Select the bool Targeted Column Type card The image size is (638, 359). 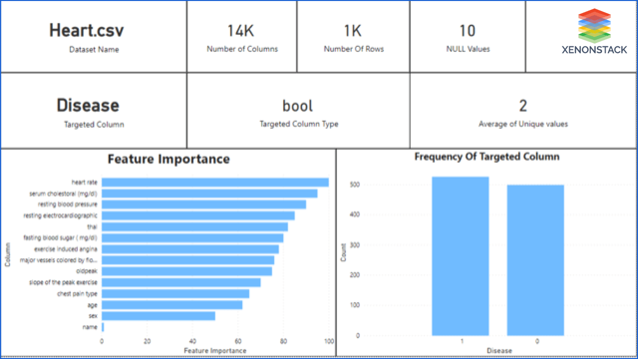[298, 110]
